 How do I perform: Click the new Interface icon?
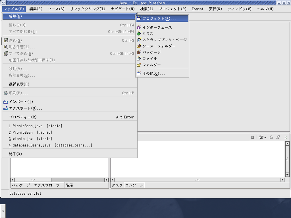click(139, 27)
